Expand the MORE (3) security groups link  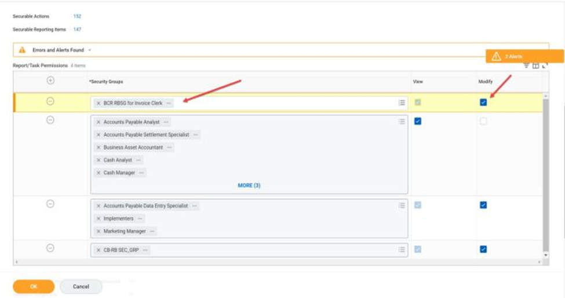point(249,186)
